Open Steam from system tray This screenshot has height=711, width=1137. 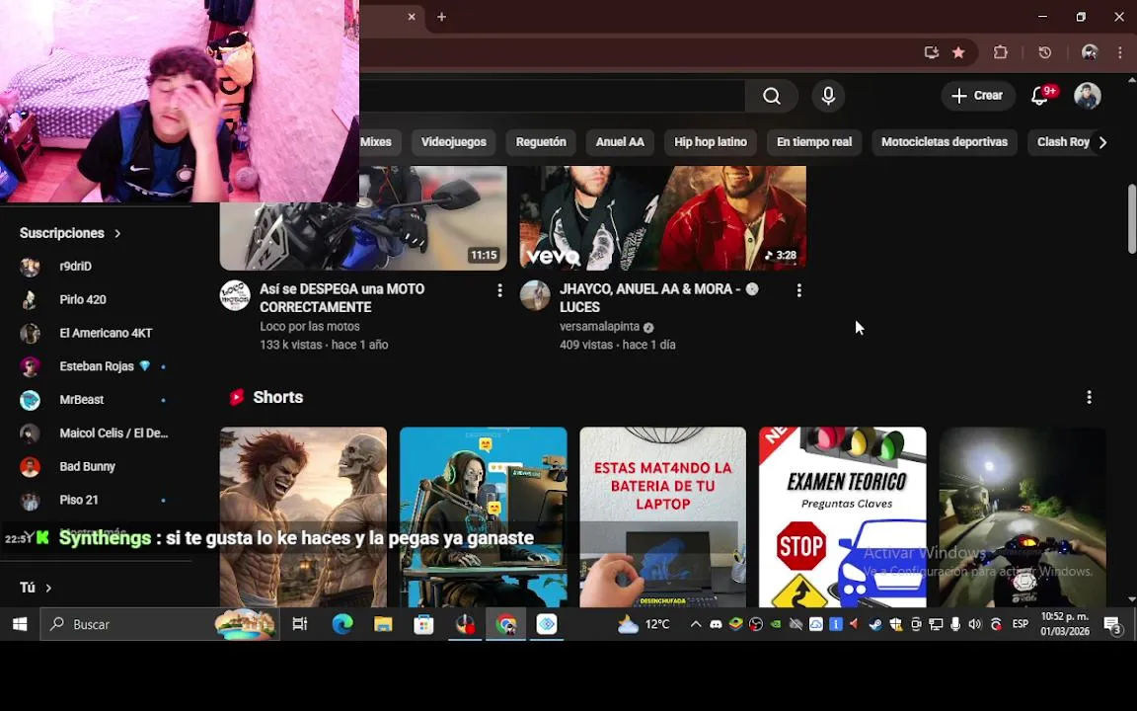pyautogui.click(x=876, y=624)
